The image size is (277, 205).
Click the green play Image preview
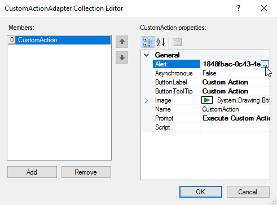[x=207, y=100]
